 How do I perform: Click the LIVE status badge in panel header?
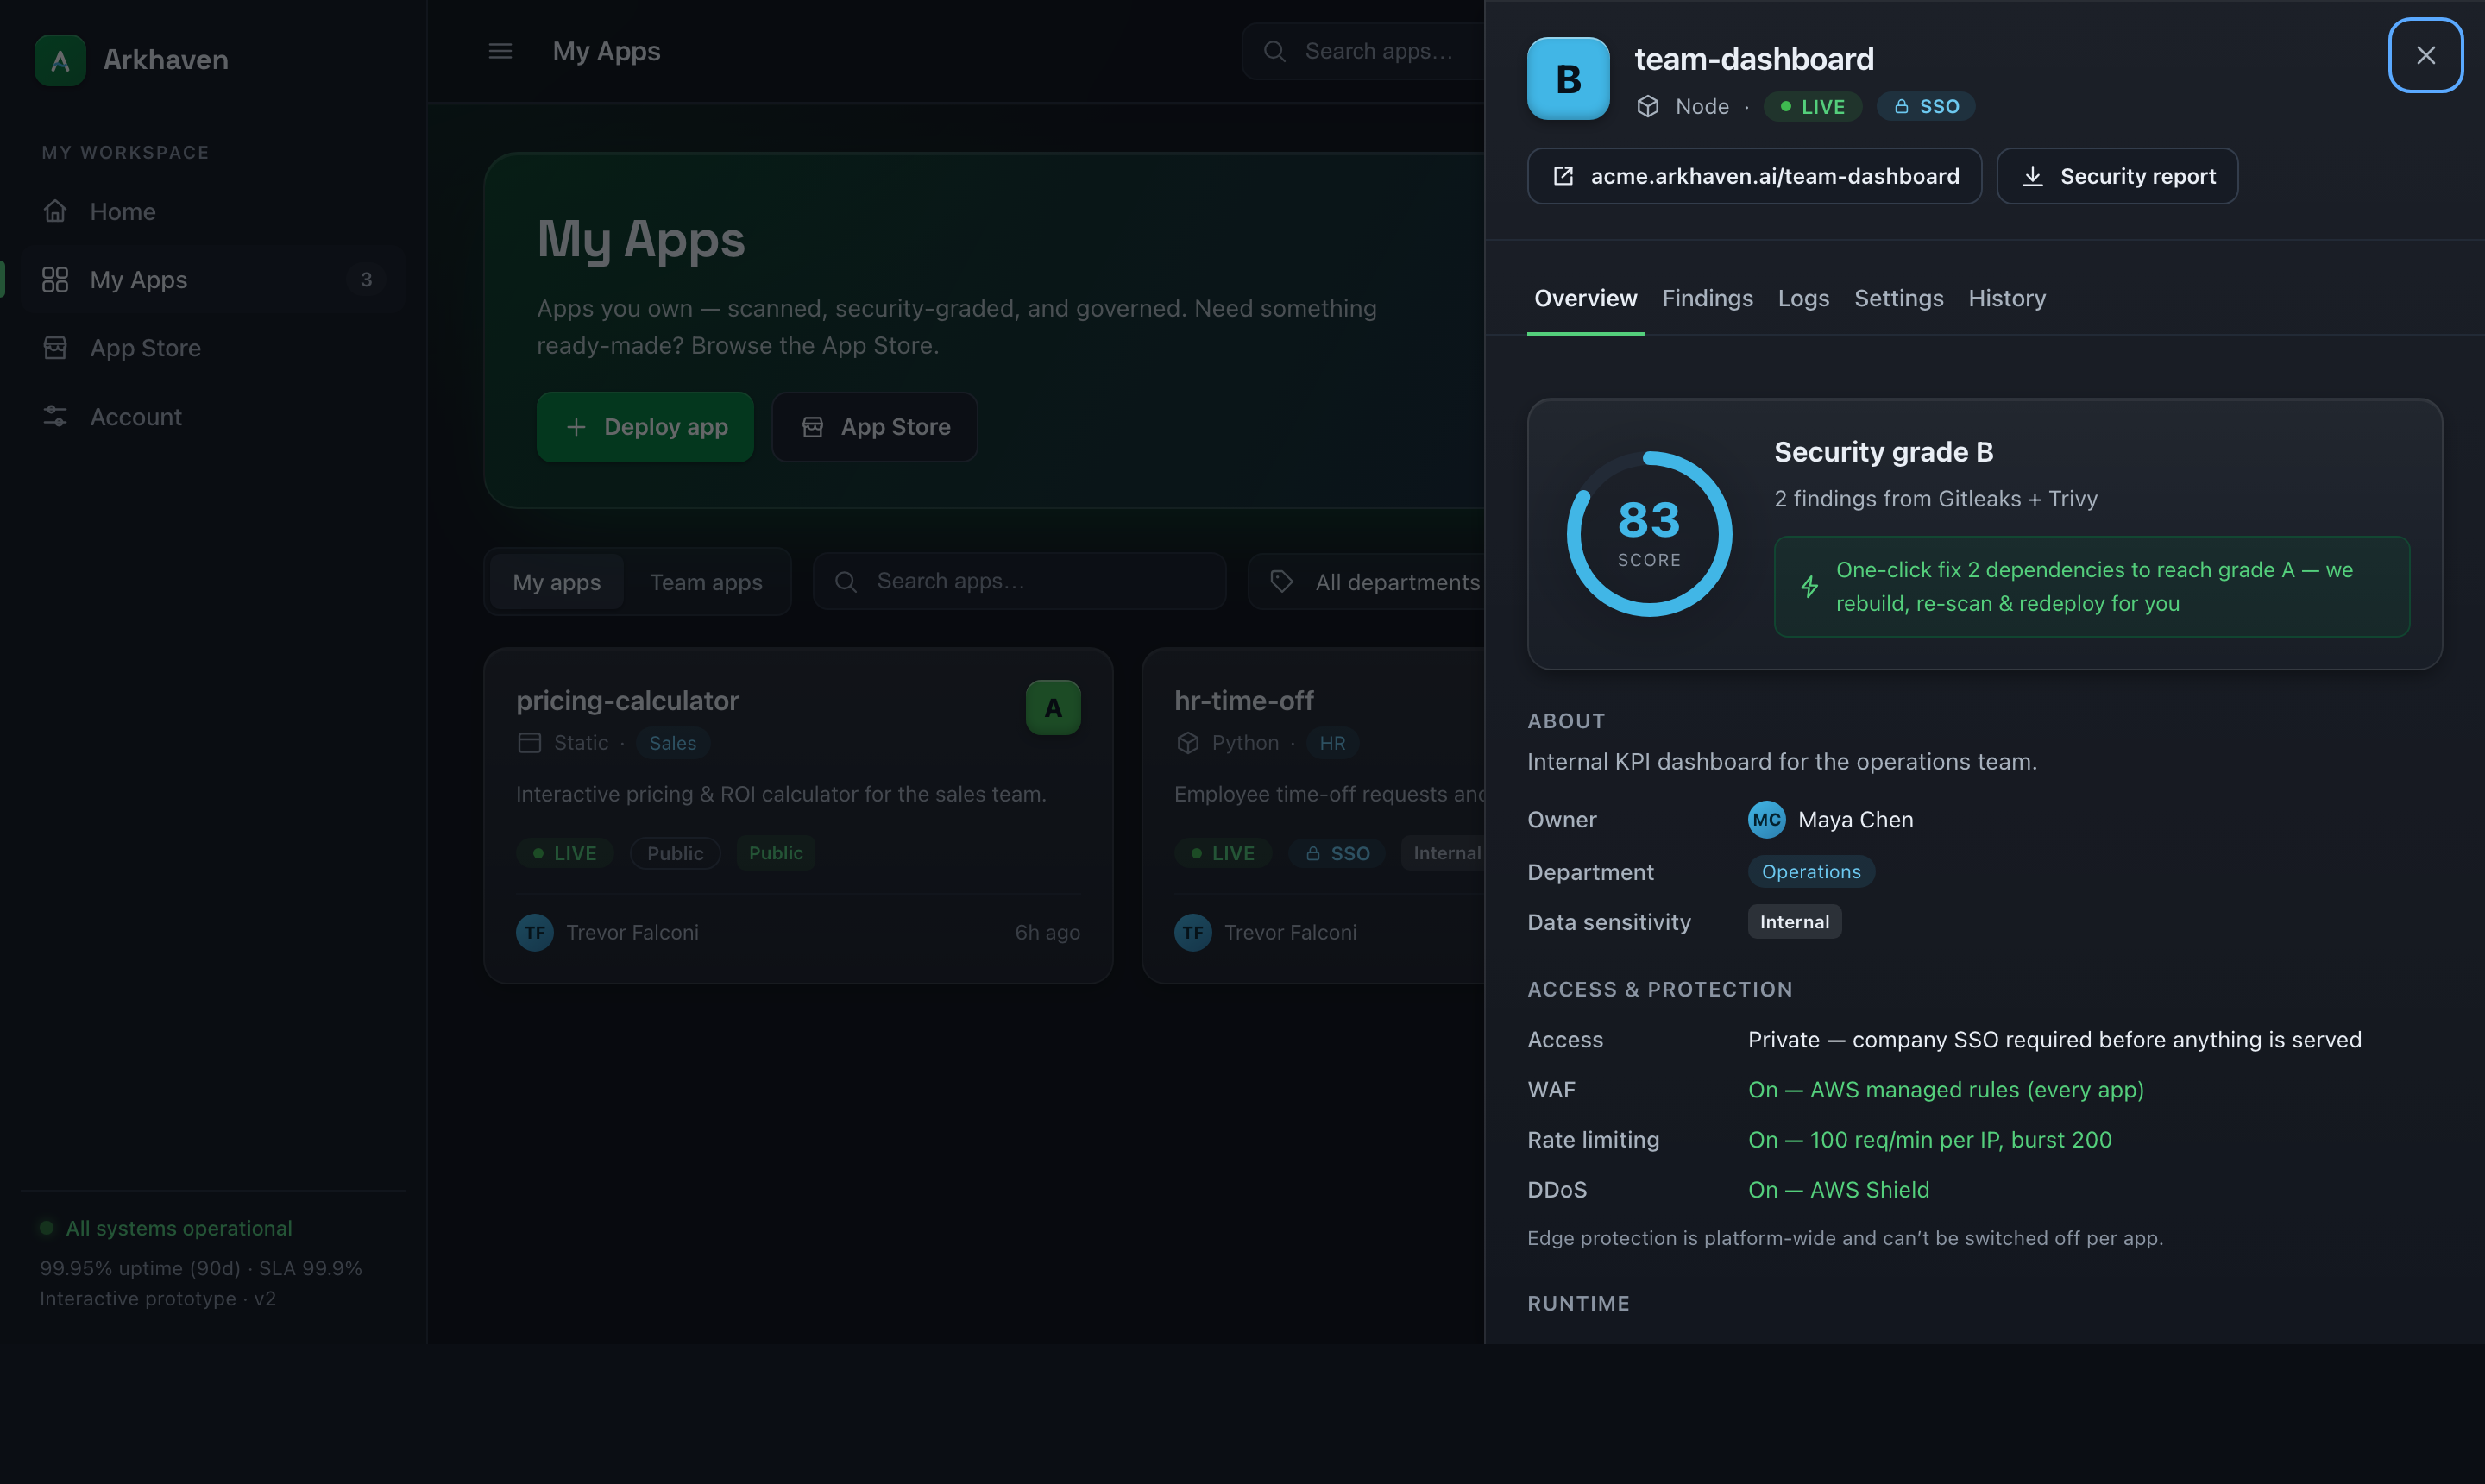1812,107
